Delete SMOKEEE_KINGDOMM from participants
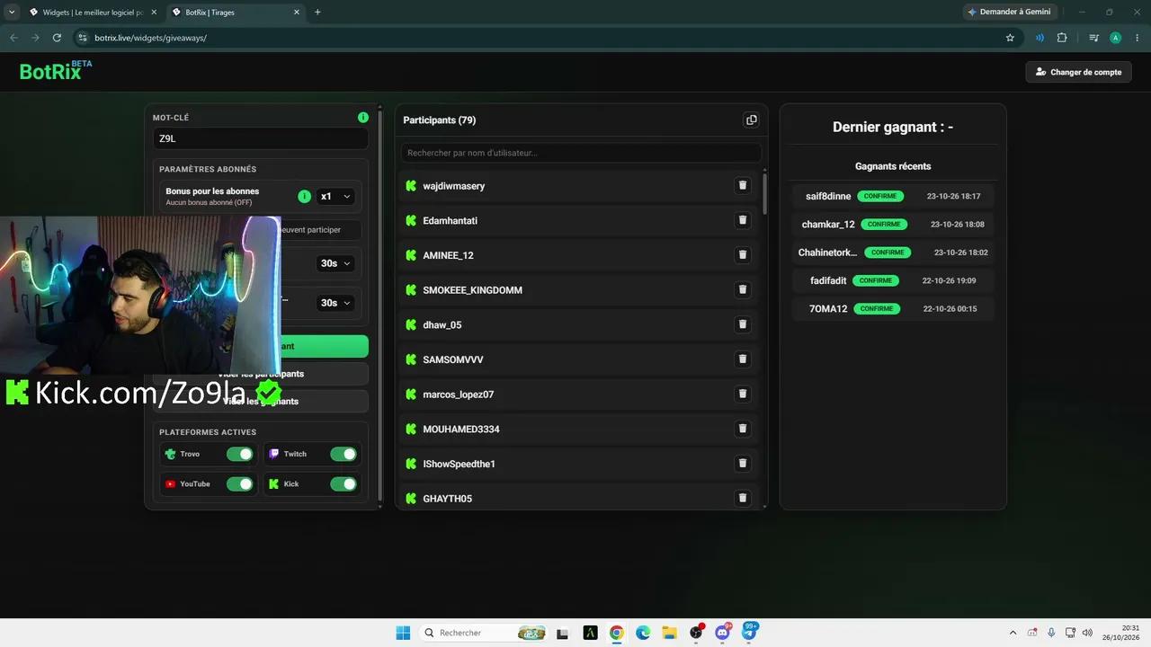 click(x=743, y=289)
